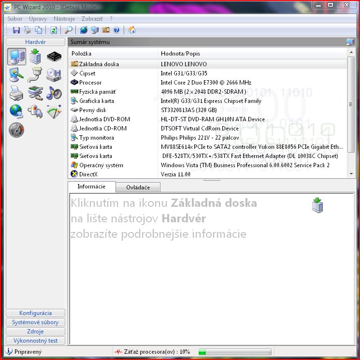Click the blue help question mark icon
Screen dimensions: 360x360
coord(116,30)
